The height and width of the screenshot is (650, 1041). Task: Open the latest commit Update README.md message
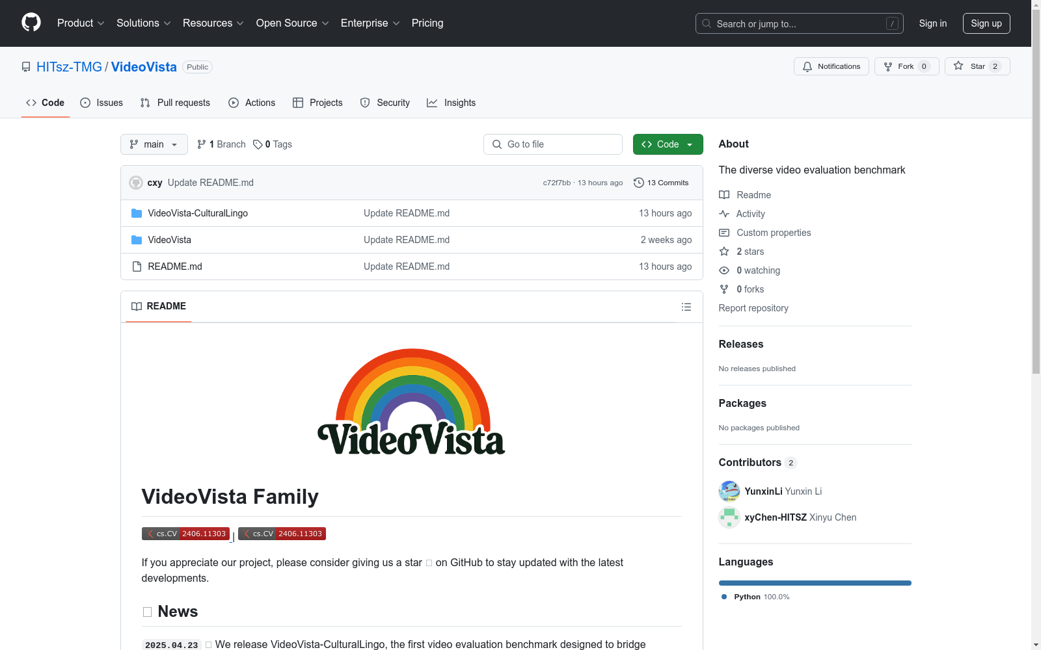[211, 183]
